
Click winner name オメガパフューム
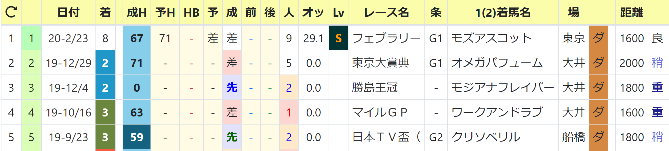pyautogui.click(x=497, y=63)
